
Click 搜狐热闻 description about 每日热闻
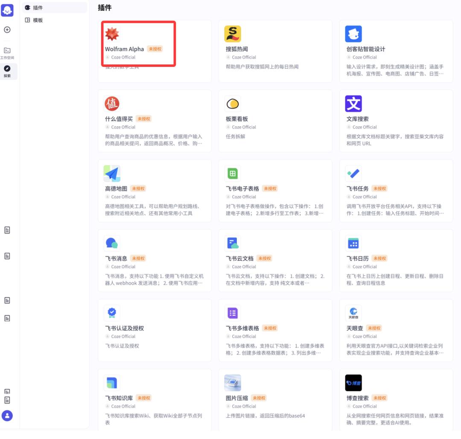262,66
